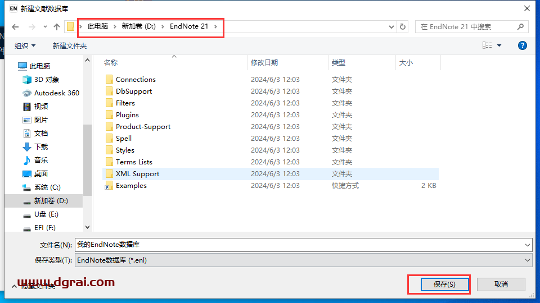540x303 pixels.
Task: Select EFI (F:) drive in the sidebar
Action: click(39, 227)
